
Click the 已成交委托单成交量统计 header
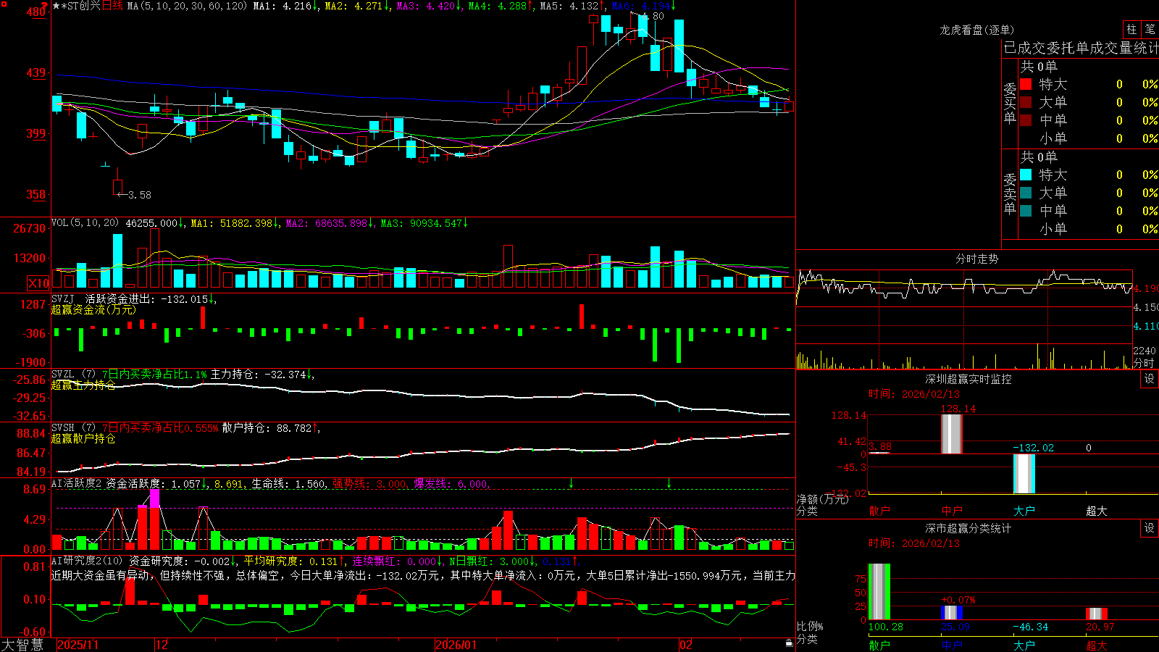tap(1081, 48)
